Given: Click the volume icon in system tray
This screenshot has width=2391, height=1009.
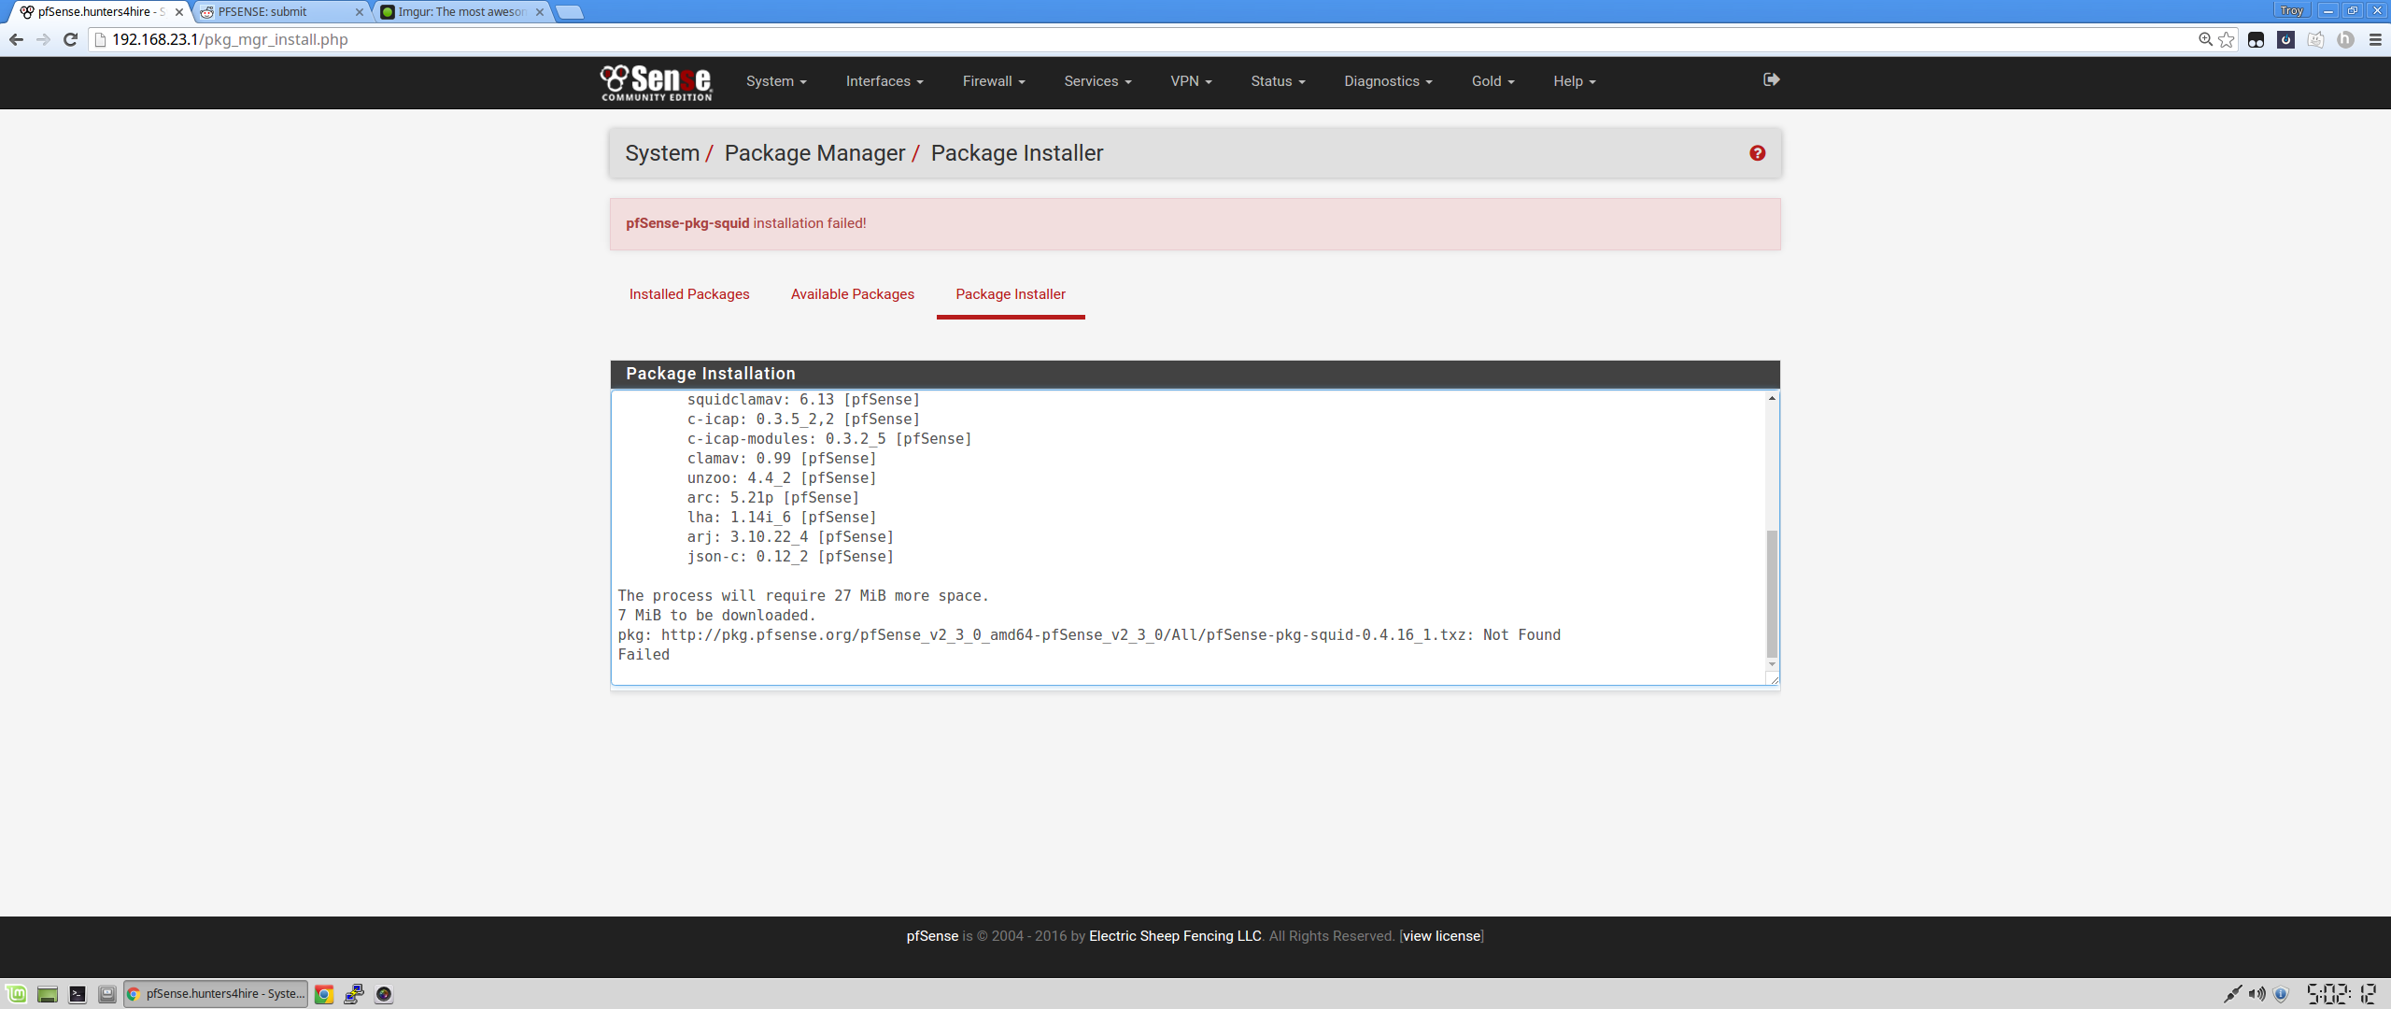Looking at the screenshot, I should pyautogui.click(x=2257, y=994).
